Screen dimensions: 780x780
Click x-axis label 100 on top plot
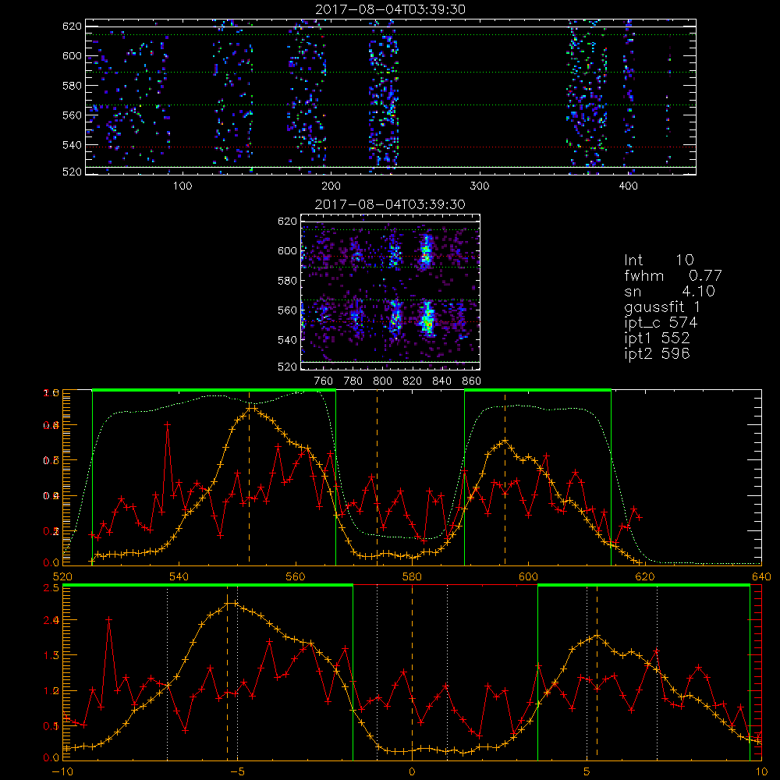click(183, 186)
